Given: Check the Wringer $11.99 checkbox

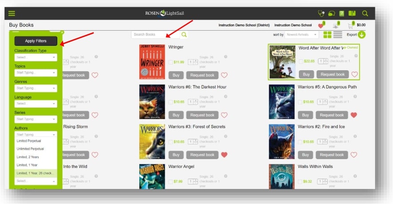Looking at the screenshot, I should (x=171, y=62).
